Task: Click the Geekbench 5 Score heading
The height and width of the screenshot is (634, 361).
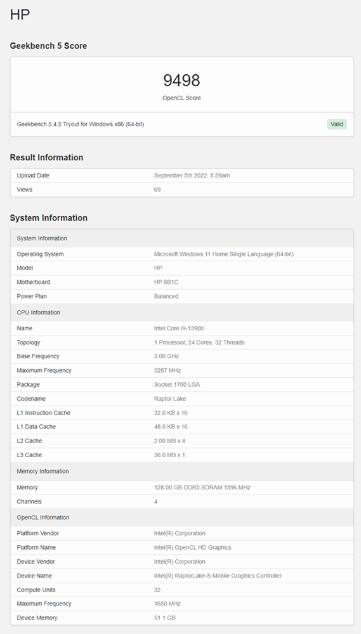Action: [x=48, y=46]
